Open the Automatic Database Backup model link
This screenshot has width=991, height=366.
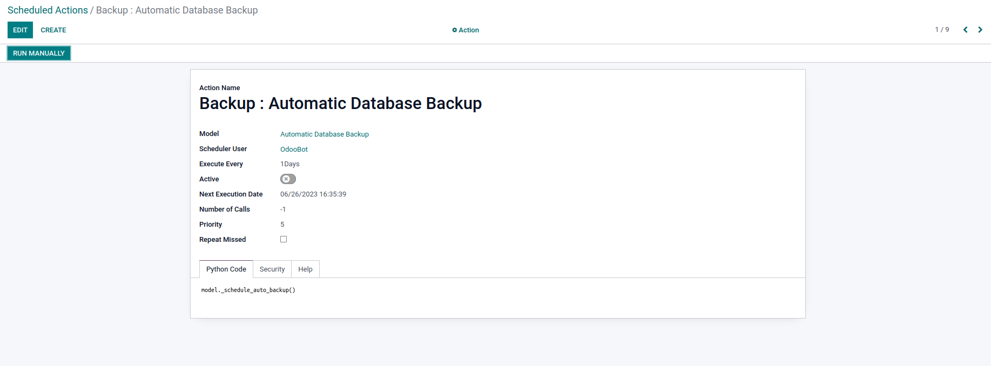tap(324, 134)
